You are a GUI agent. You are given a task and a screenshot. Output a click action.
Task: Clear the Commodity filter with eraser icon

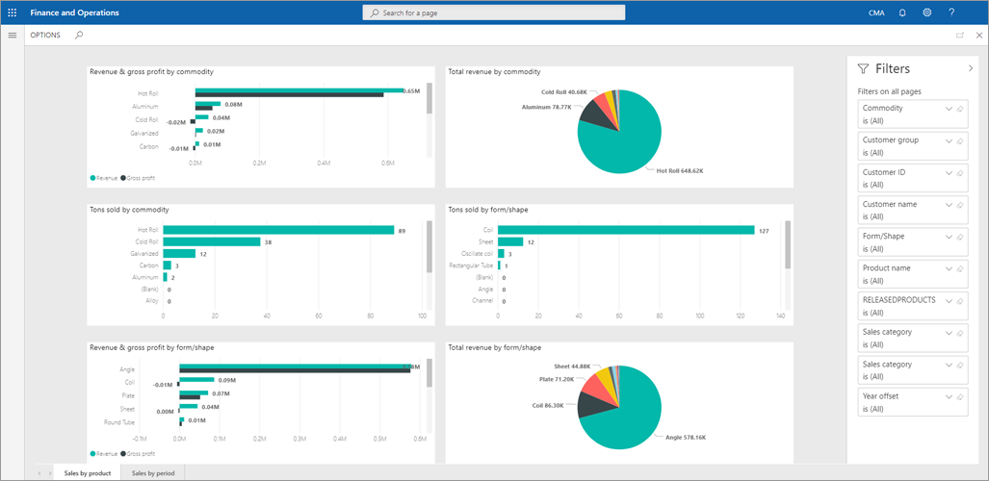[960, 110]
